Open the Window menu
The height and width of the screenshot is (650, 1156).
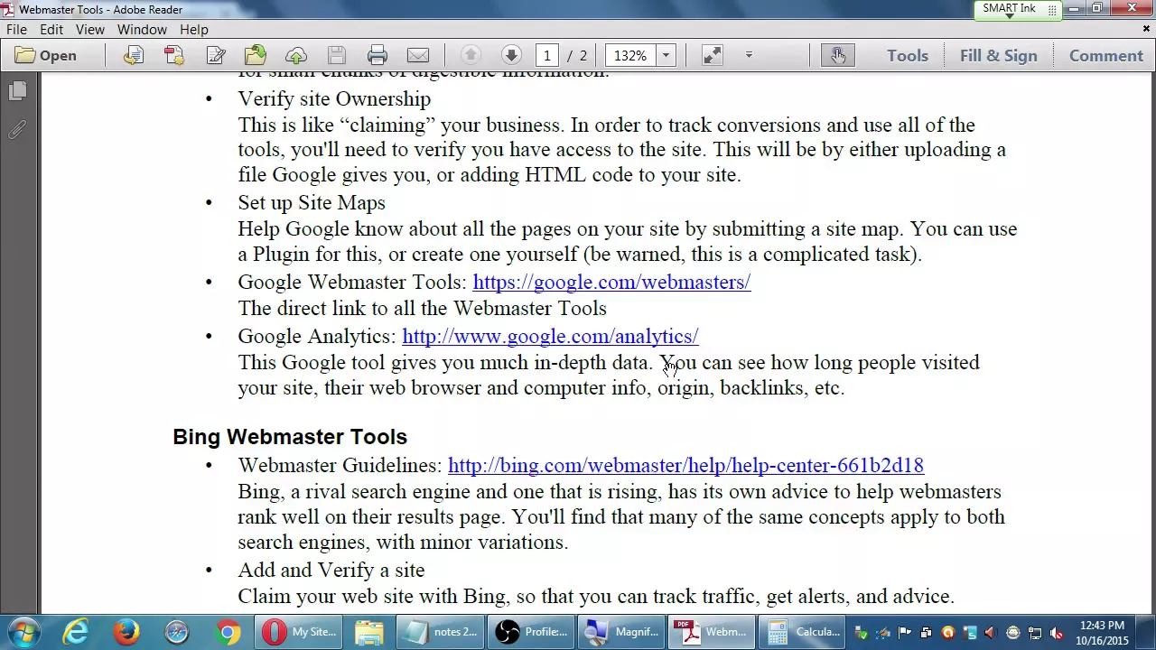pos(142,30)
